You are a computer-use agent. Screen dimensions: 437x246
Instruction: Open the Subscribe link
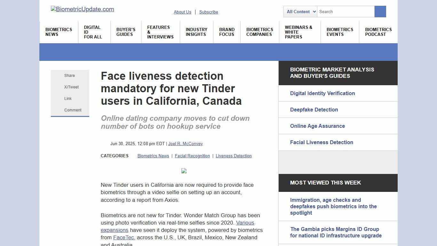point(208,12)
